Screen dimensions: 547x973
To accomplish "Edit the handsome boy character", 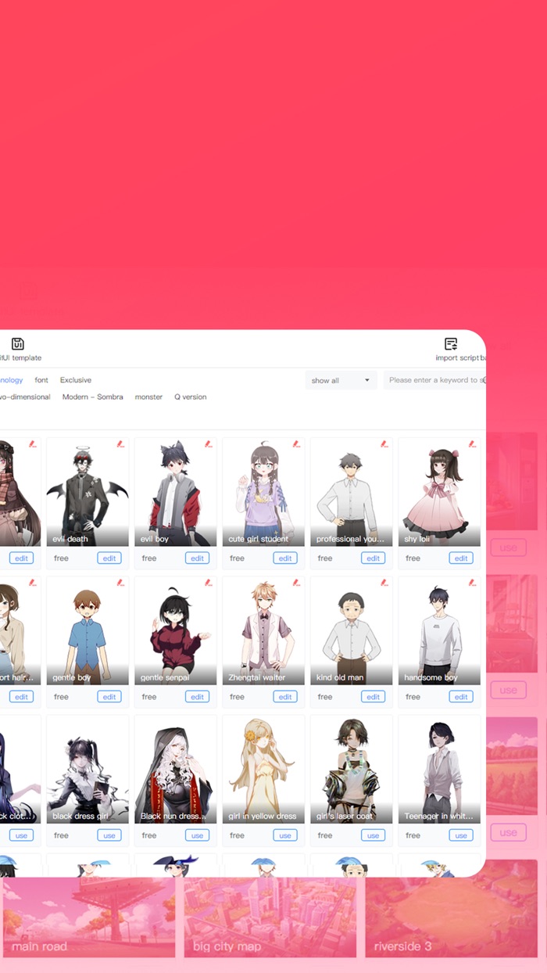I will [x=461, y=697].
